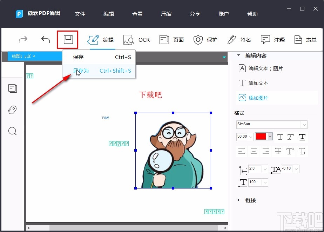Screen dimensions: 324x232
Task: Open page thumbnails in the left sidebar
Action: [x=13, y=88]
